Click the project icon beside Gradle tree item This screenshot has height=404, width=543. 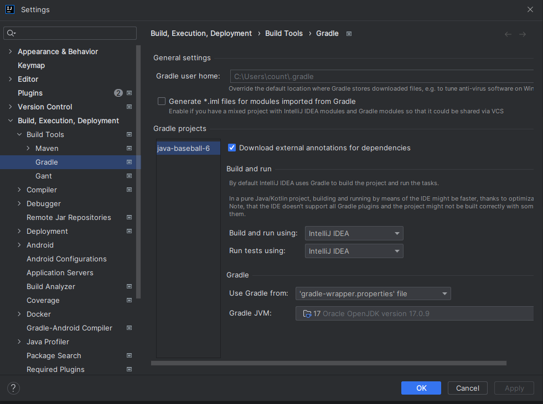129,162
